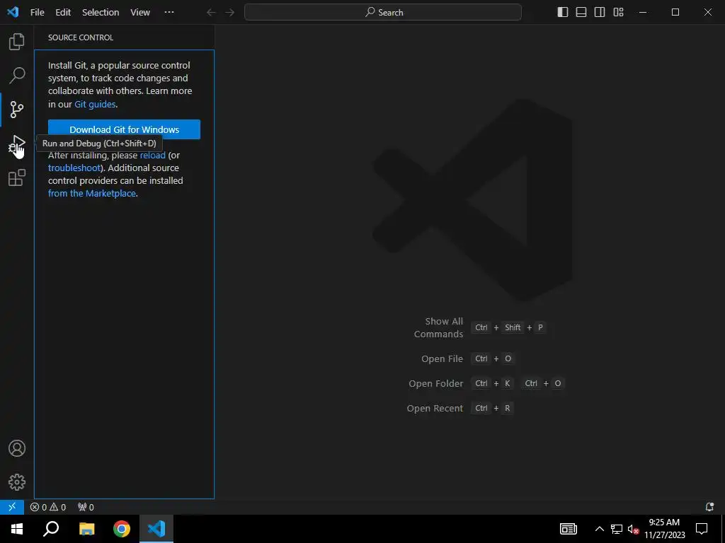Show errors and warnings in status bar
The image size is (725, 543).
[x=48, y=507]
